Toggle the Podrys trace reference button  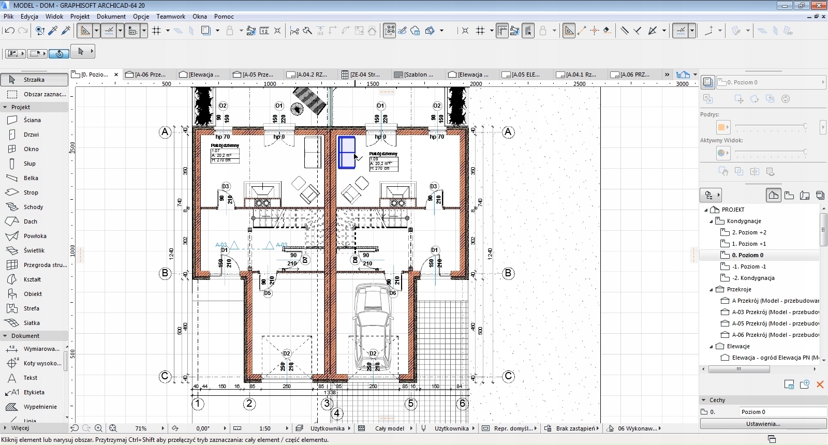723,127
